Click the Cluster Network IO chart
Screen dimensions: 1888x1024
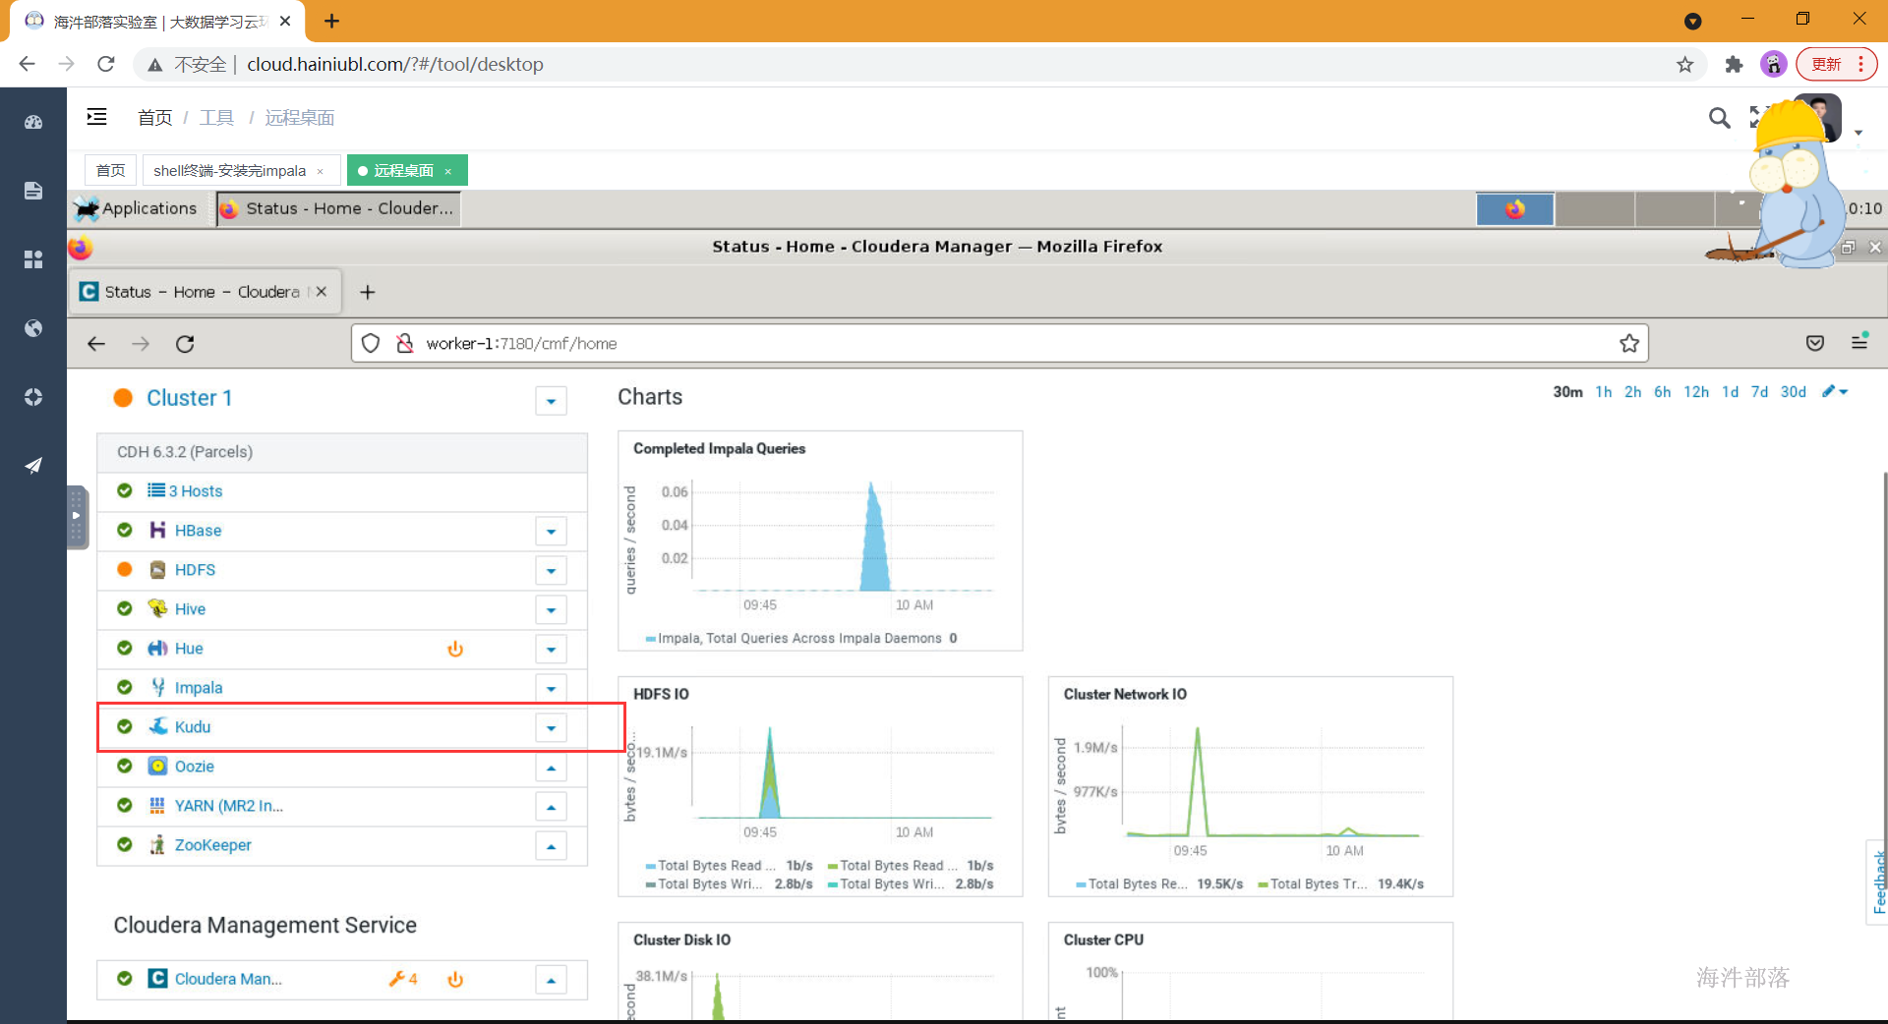(1251, 786)
